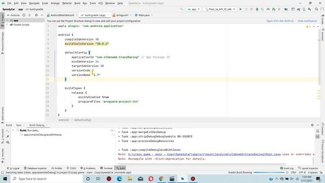Open the Pixel_3a_API_30_x86 device dropdown
The width and height of the screenshot is (325, 183).
220,9
